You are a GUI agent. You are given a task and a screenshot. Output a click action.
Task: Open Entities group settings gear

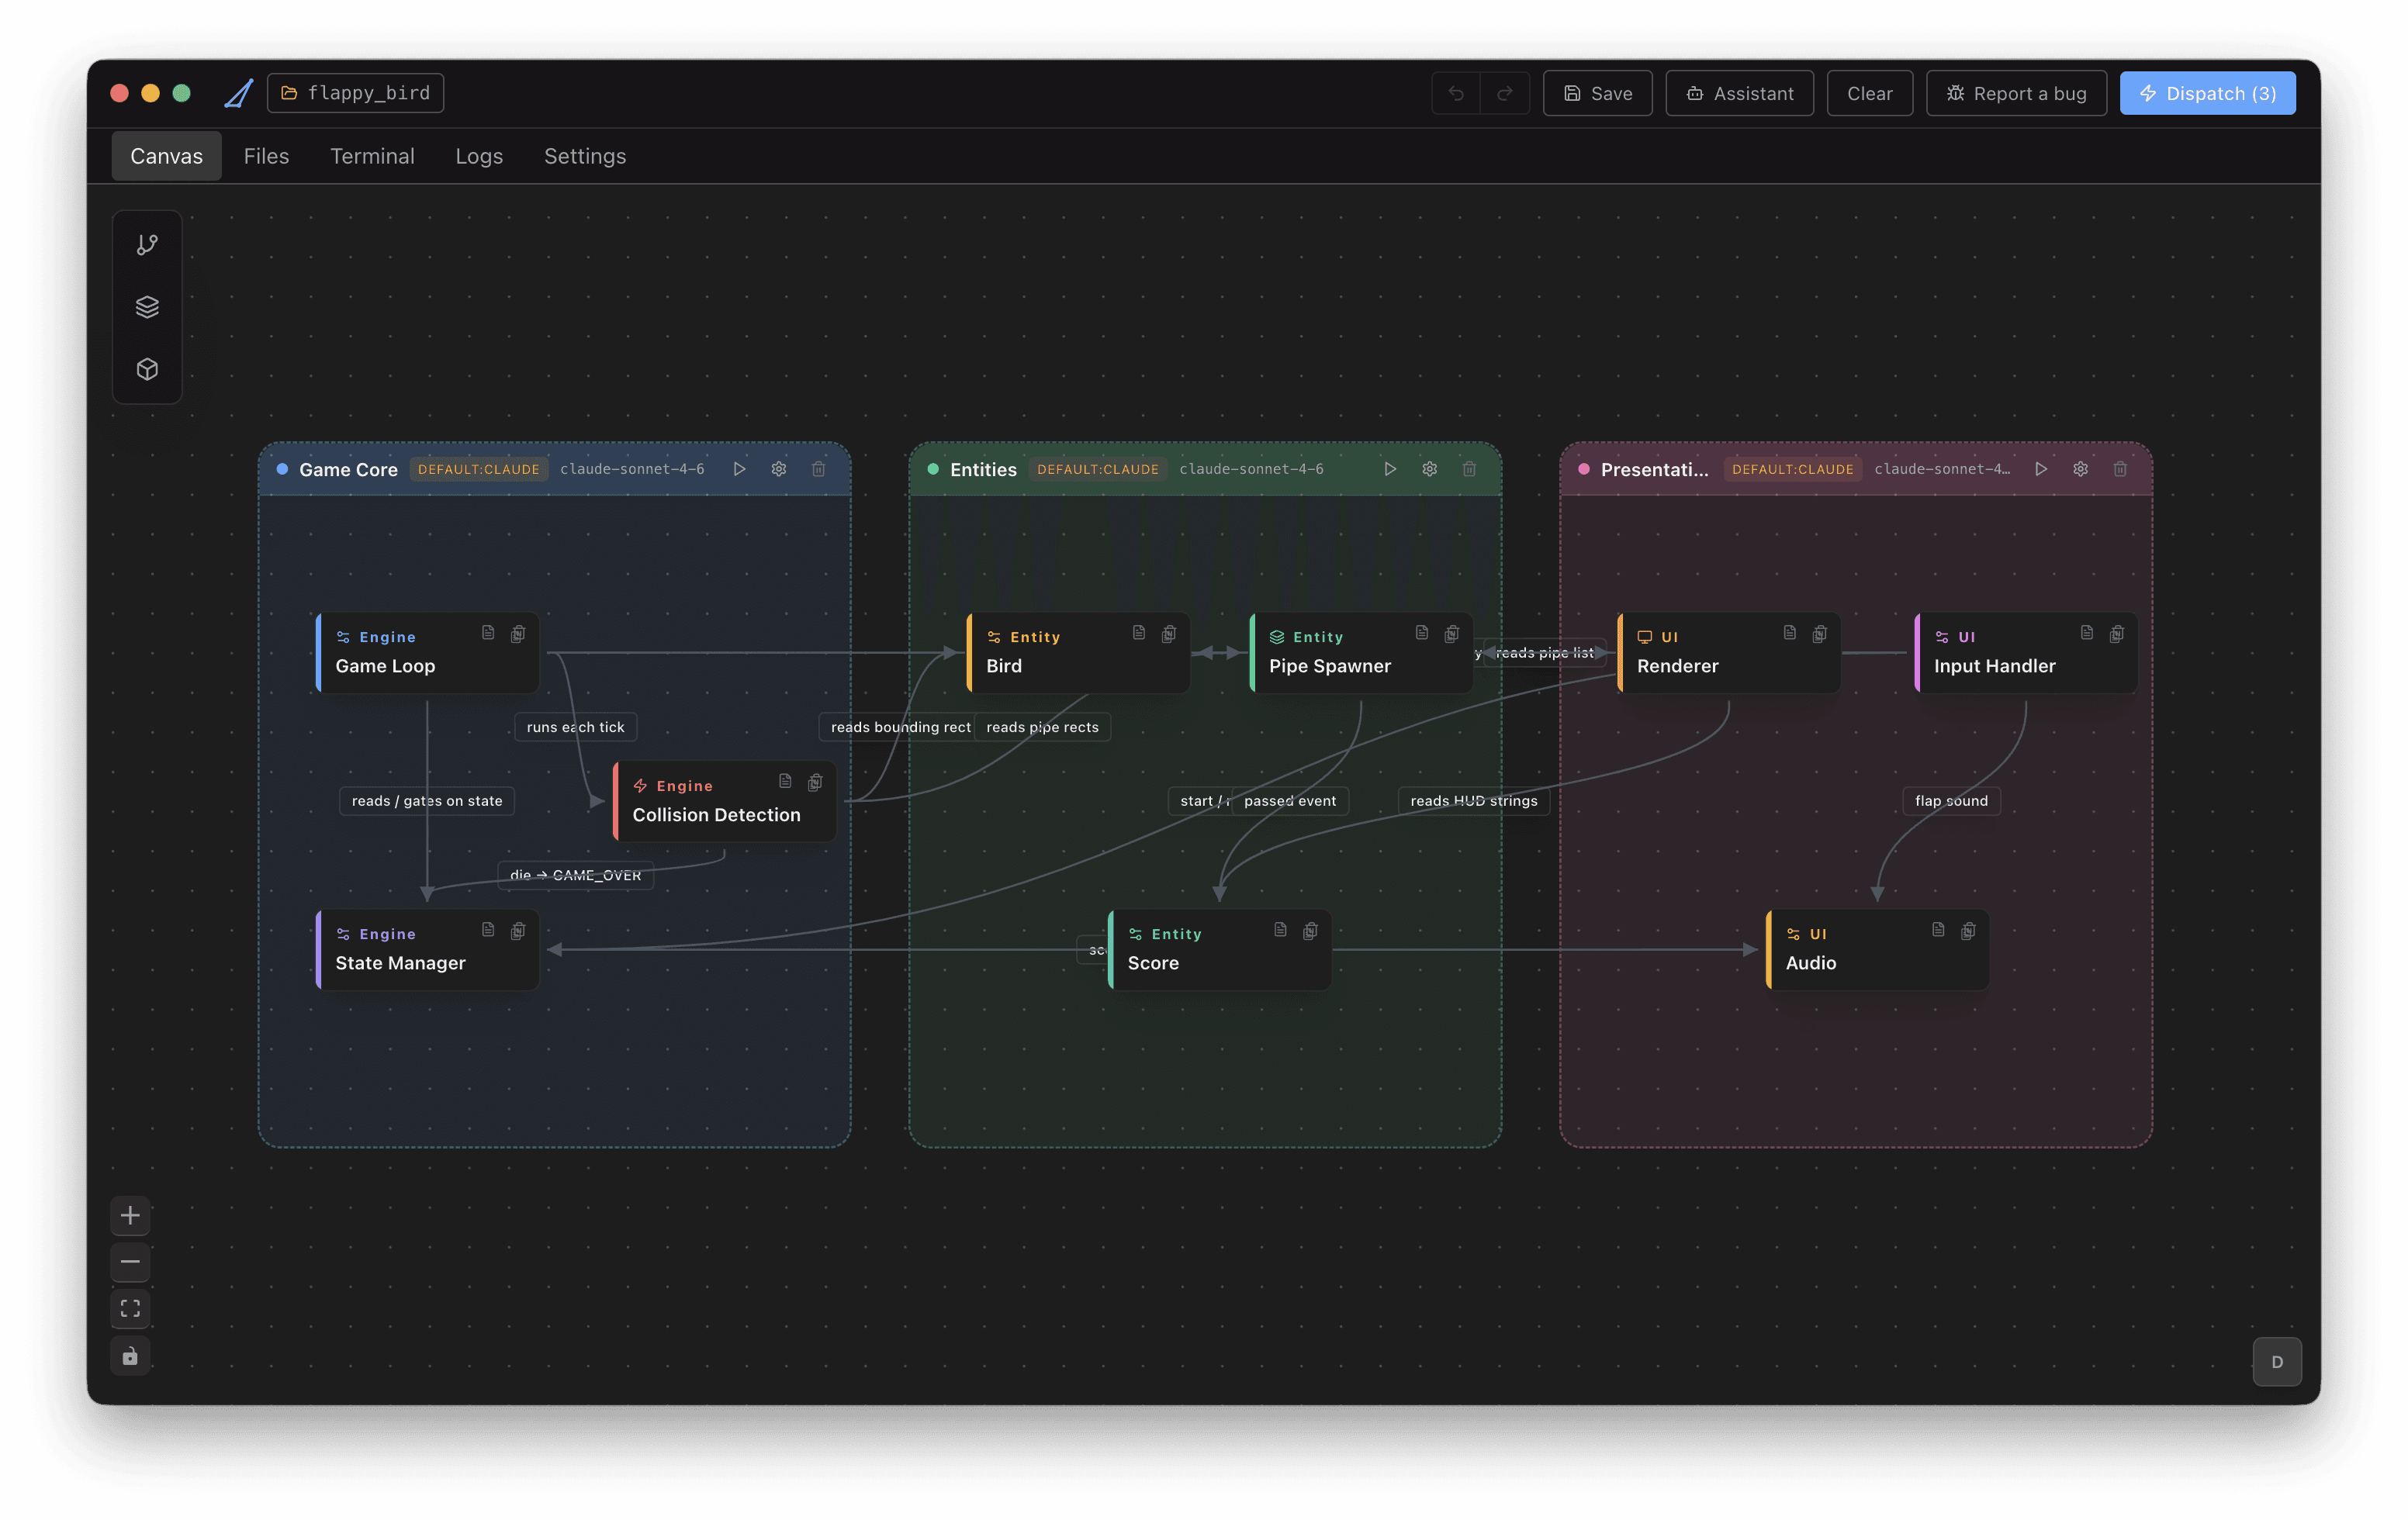pyautogui.click(x=1430, y=468)
